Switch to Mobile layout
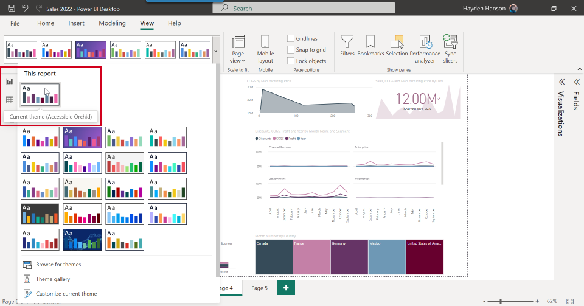Viewport: 584px width, 306px height. 265,49
